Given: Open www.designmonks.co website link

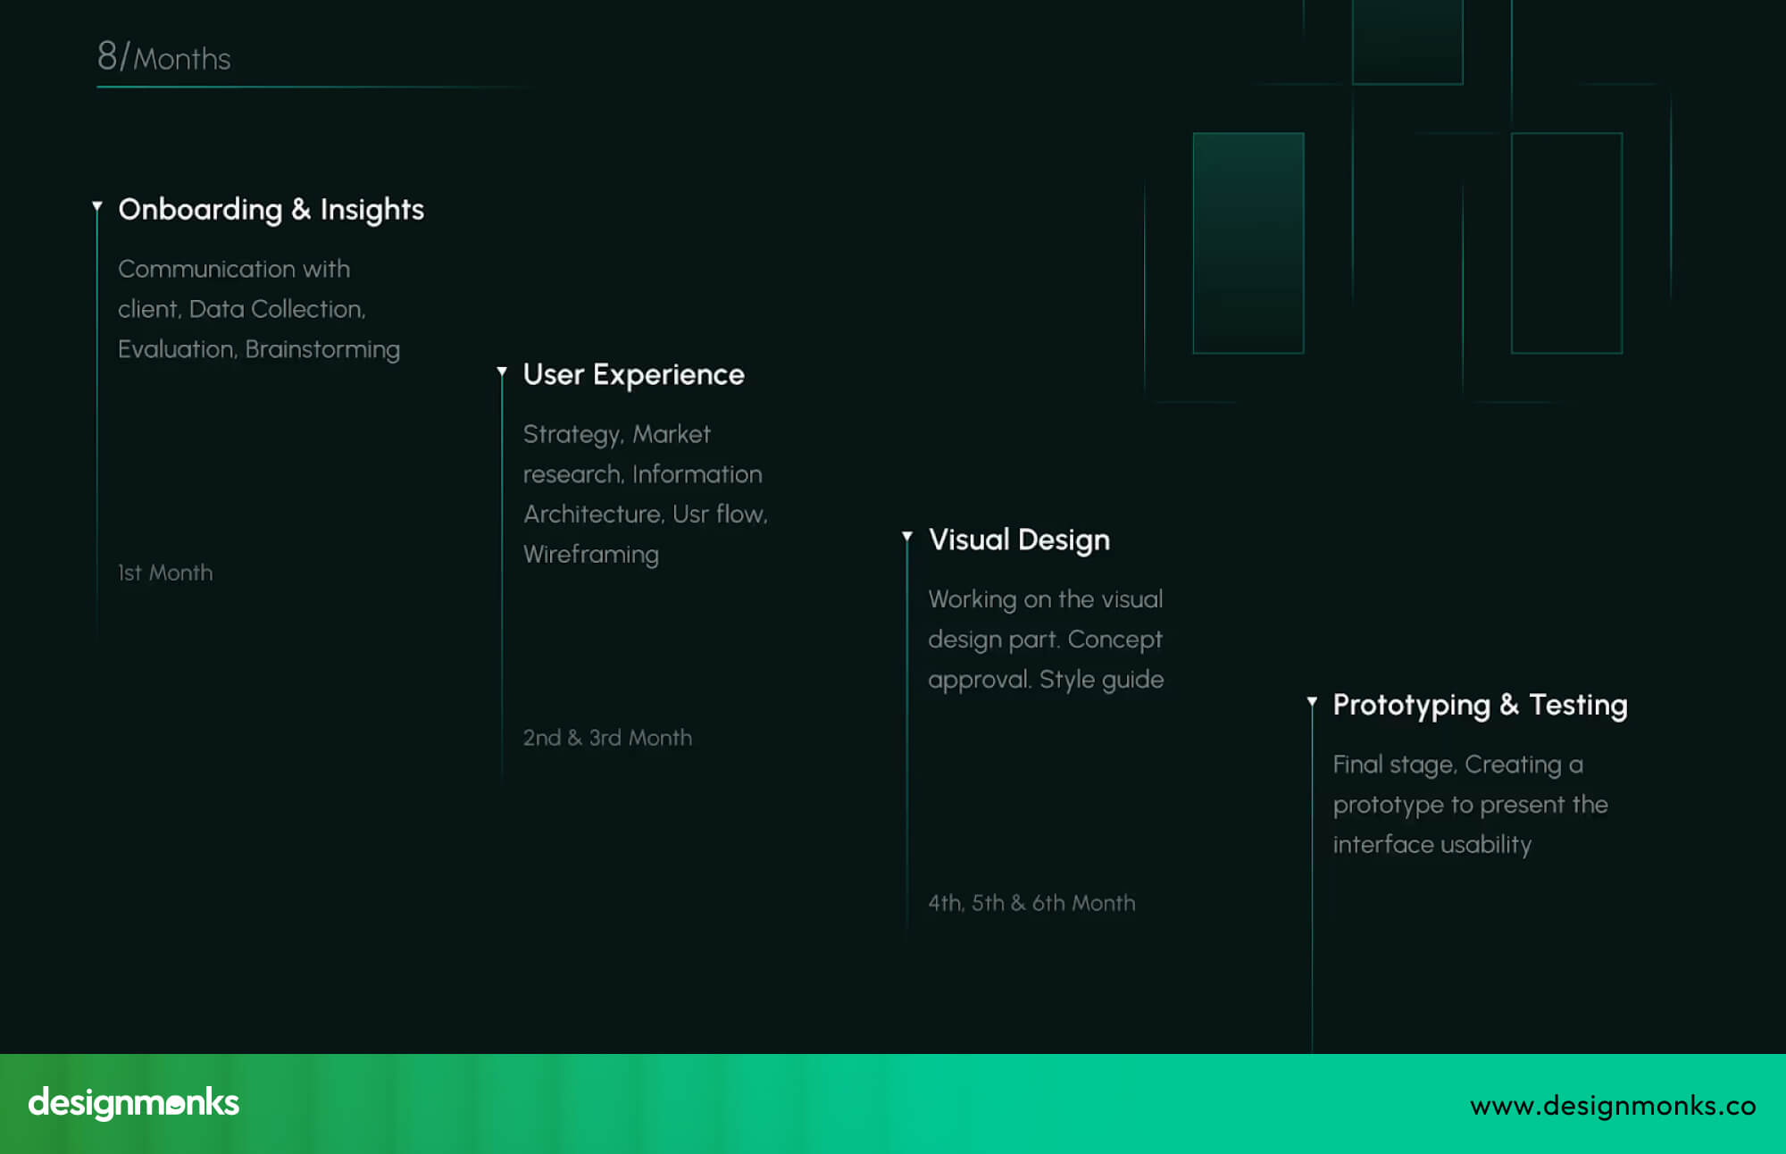Looking at the screenshot, I should [x=1613, y=1106].
